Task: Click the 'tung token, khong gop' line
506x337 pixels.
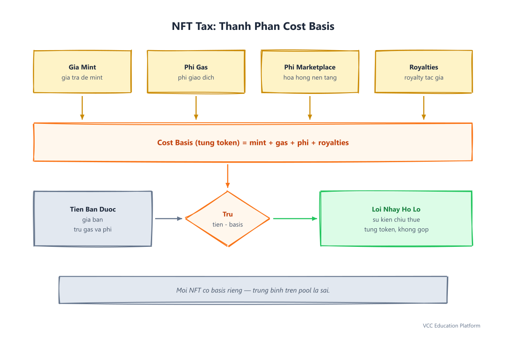Action: pos(396,230)
